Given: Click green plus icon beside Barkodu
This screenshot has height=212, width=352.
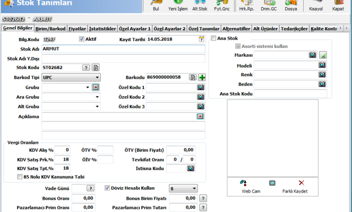Looking at the screenshot, I should (x=202, y=77).
